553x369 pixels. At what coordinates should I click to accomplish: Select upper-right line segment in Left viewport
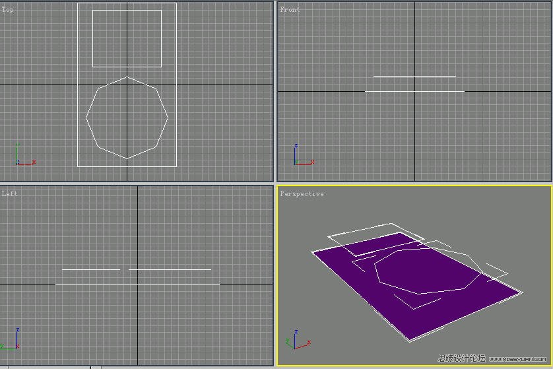(x=170, y=269)
